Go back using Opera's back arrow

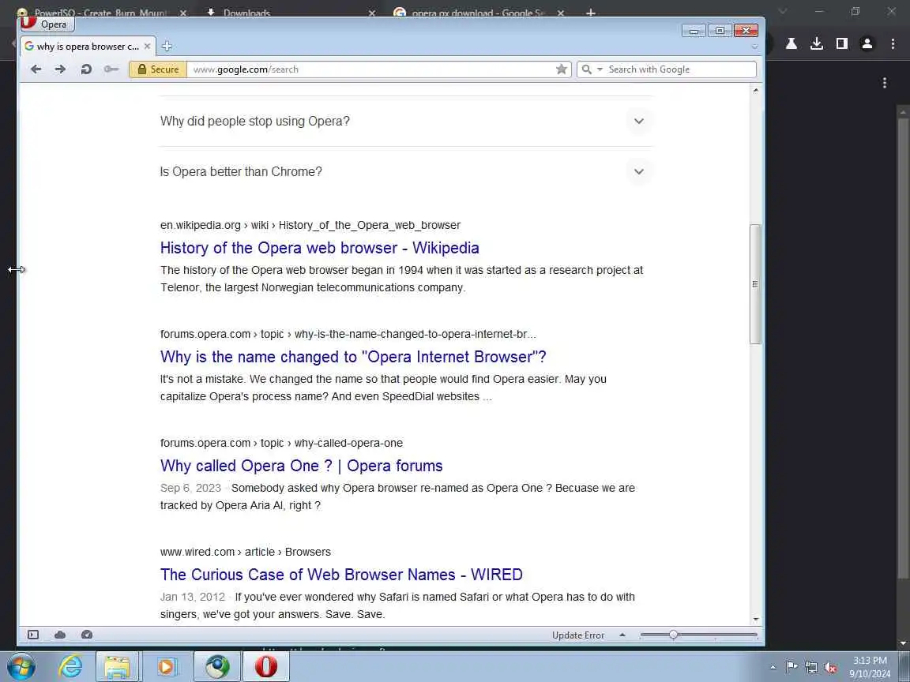[x=36, y=69]
